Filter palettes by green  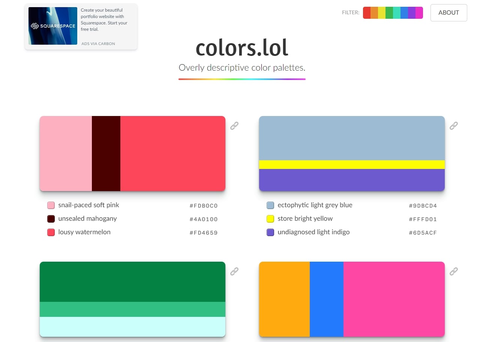click(x=389, y=13)
